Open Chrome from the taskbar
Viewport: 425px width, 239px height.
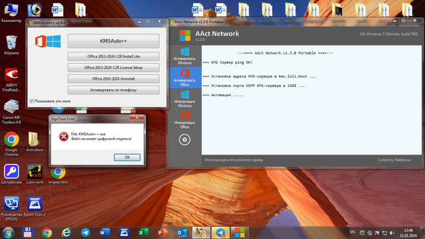pos(46,233)
